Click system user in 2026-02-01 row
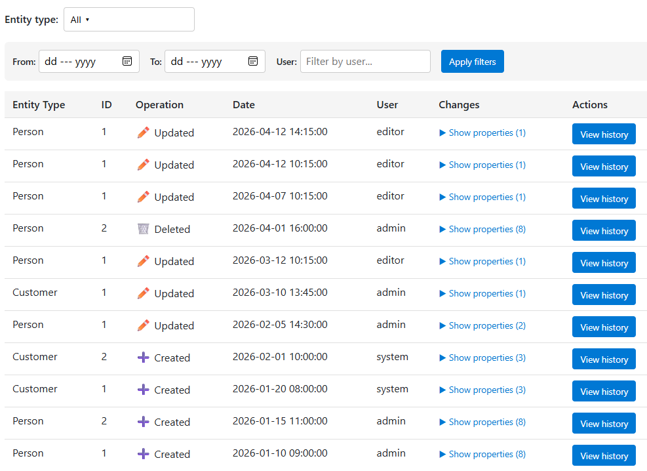647x471 pixels. pos(392,357)
